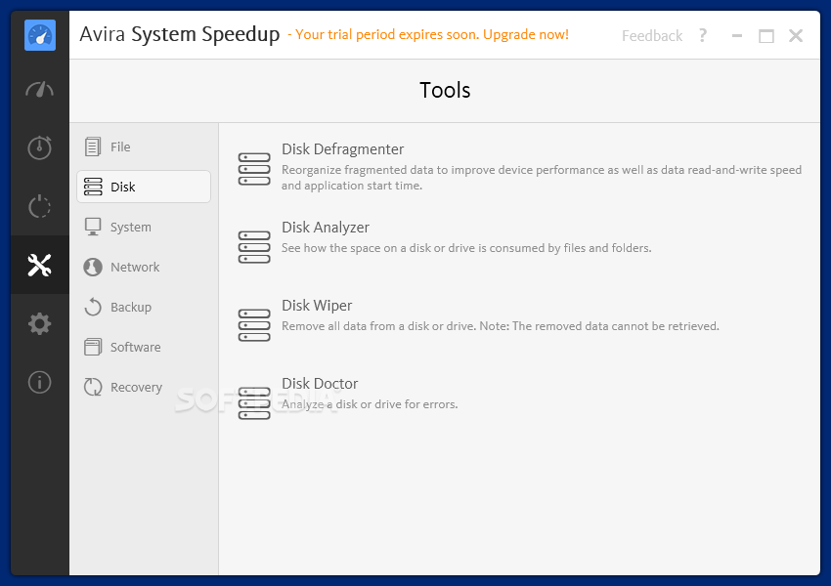Maximize the Avira window
The width and height of the screenshot is (831, 586).
pyautogui.click(x=766, y=35)
